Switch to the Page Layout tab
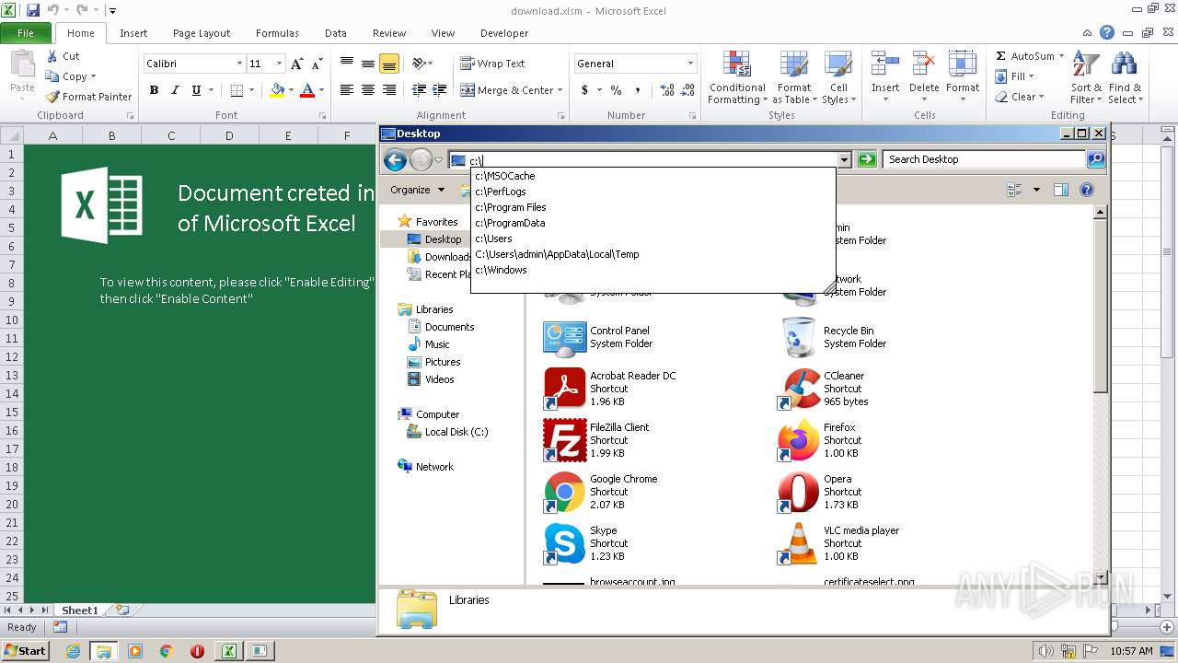 [x=202, y=33]
